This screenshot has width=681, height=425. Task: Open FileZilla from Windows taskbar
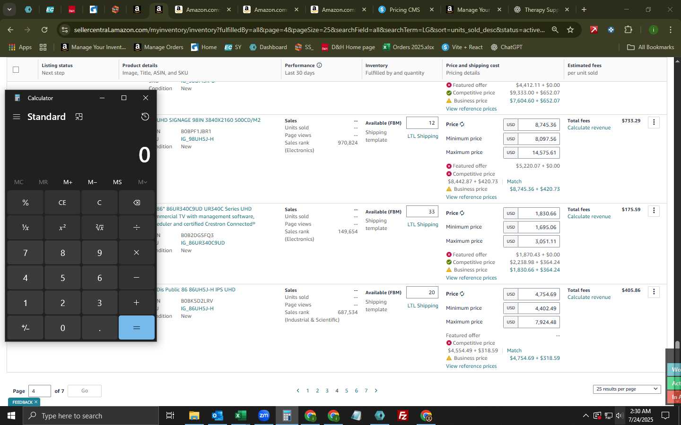coord(403,416)
